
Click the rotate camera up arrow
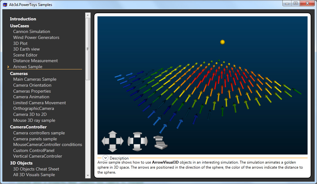click(137, 135)
